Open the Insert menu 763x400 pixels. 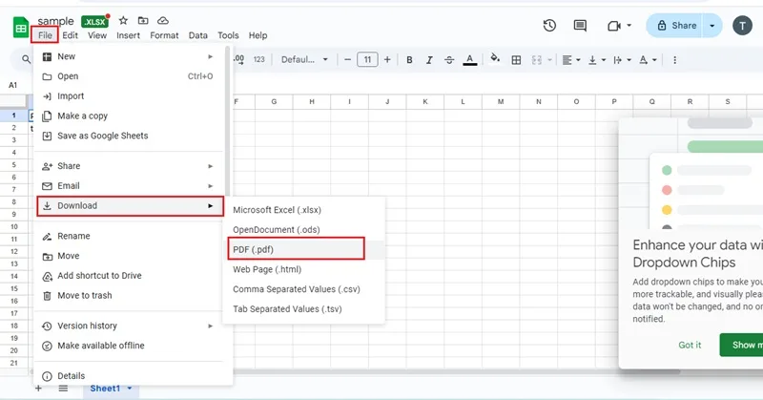(128, 35)
